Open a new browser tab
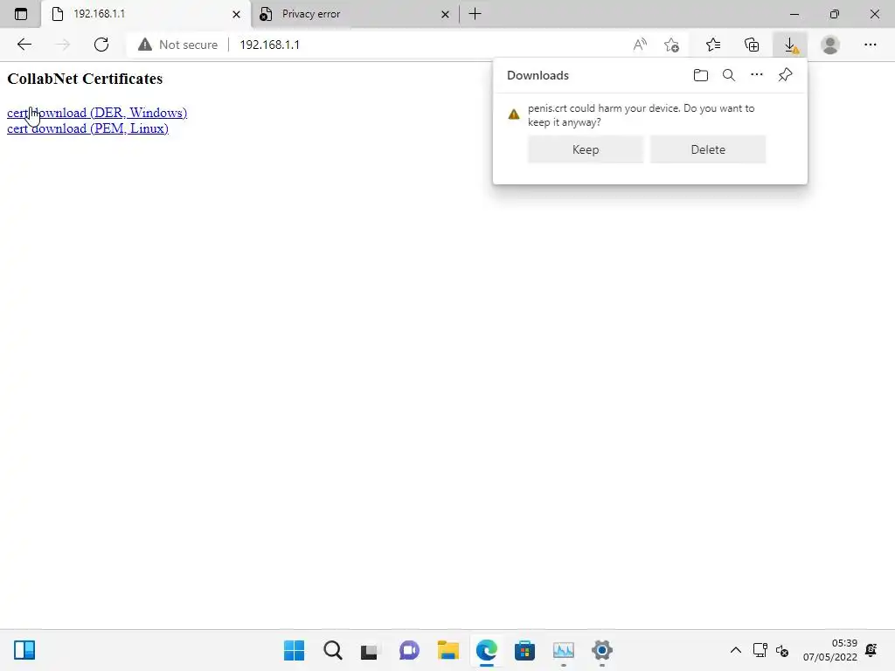This screenshot has height=671, width=895. pyautogui.click(x=475, y=14)
